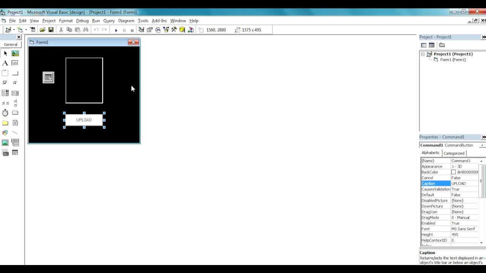Select the FileListBox tool in the toolbox
Viewport: 486px width, 273px height.
(15, 123)
